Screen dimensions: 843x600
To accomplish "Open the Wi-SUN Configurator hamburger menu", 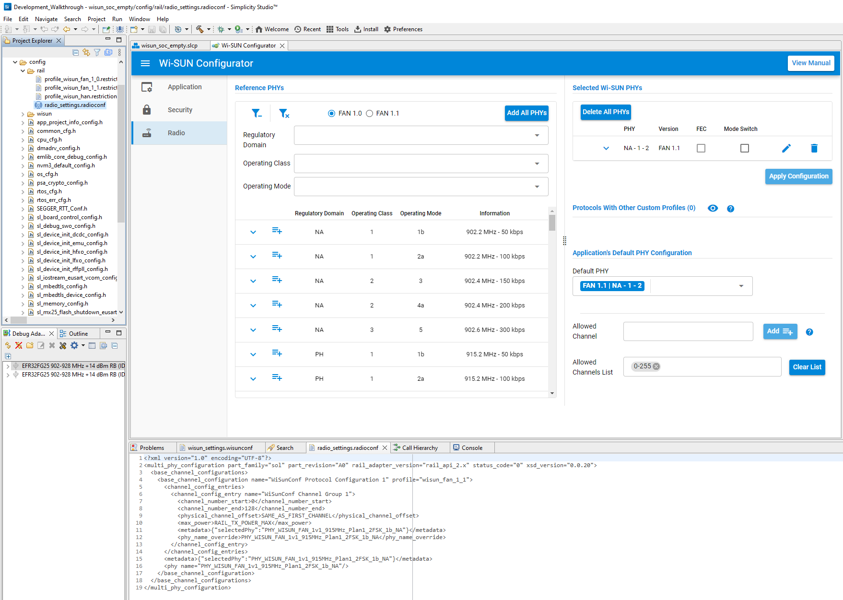I will (145, 63).
